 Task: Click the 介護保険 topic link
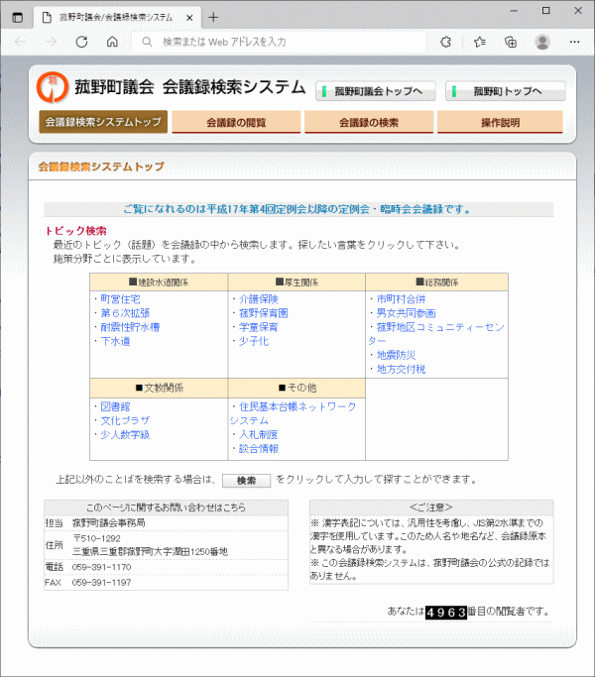tap(259, 299)
